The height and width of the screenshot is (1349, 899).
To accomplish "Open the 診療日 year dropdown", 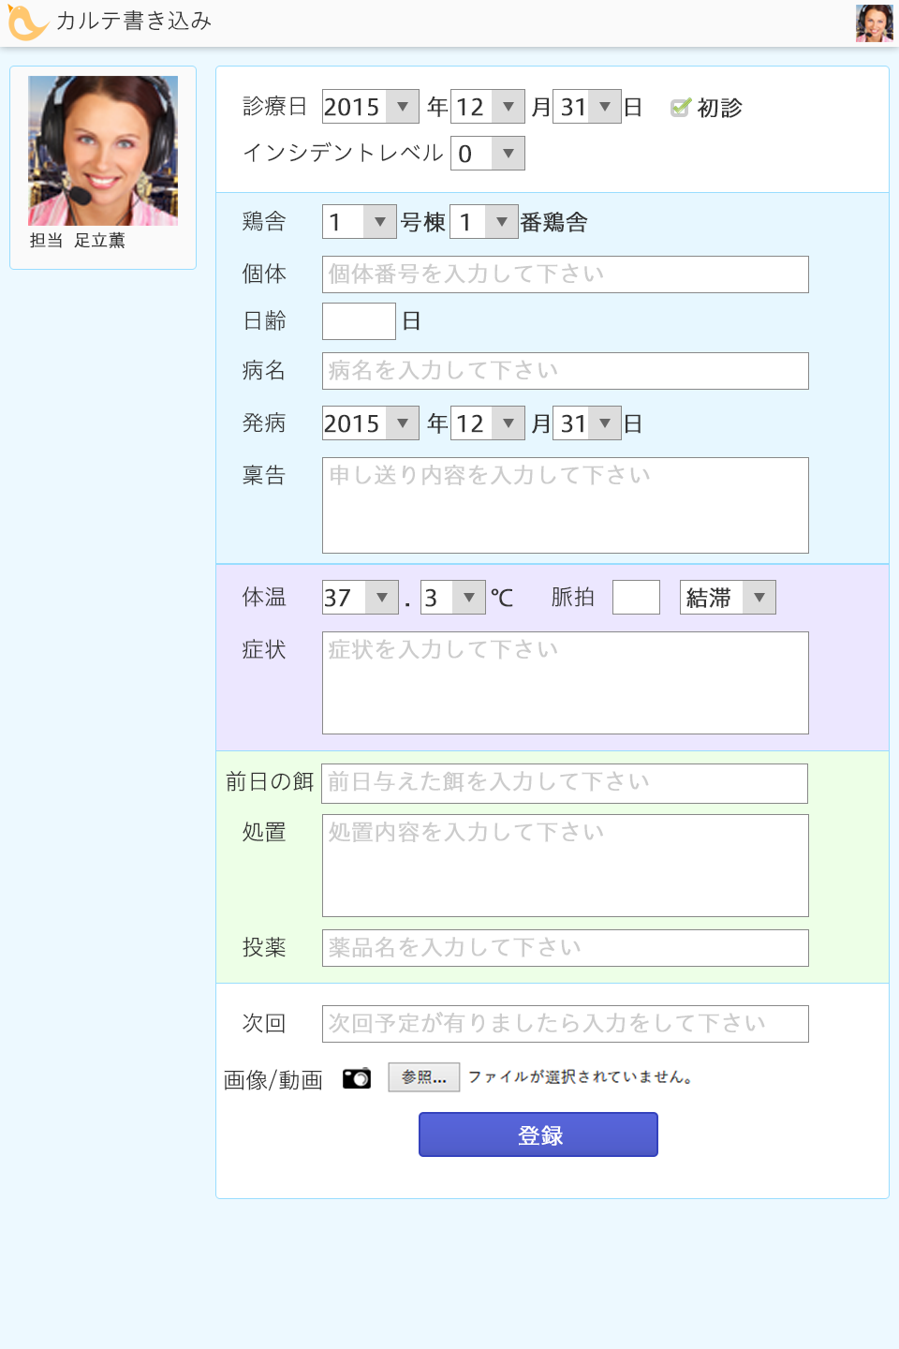I will (x=370, y=107).
